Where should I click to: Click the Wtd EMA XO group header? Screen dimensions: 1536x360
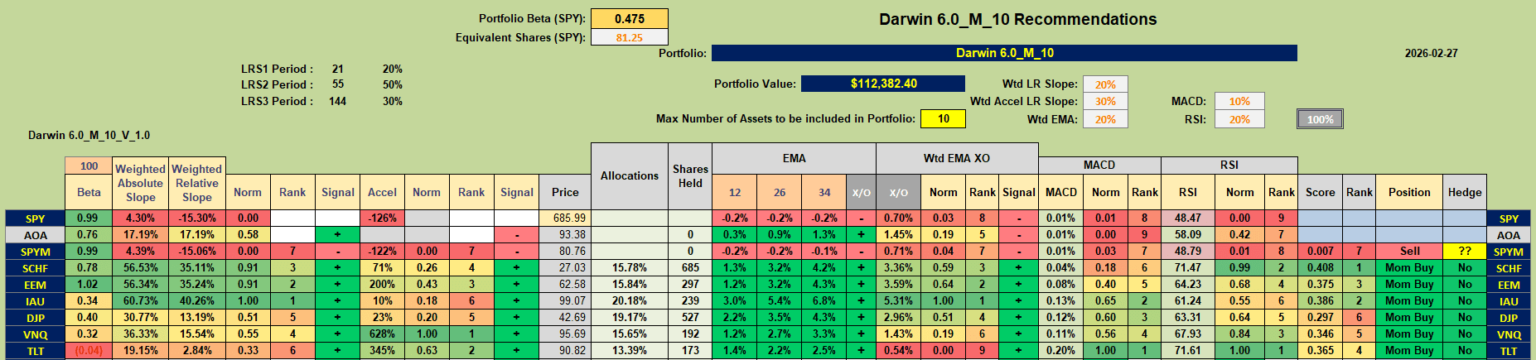(957, 158)
